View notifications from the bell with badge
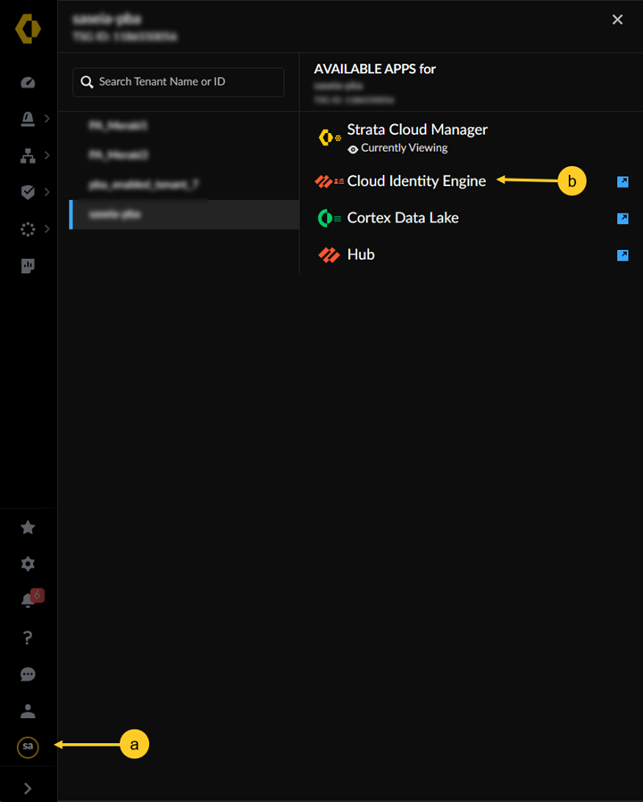The width and height of the screenshot is (643, 802). [x=28, y=600]
